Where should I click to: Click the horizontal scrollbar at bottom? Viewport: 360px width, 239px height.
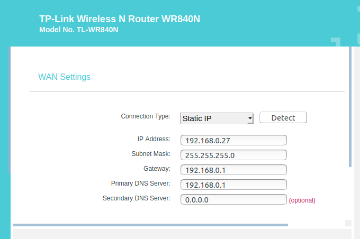(151, 225)
